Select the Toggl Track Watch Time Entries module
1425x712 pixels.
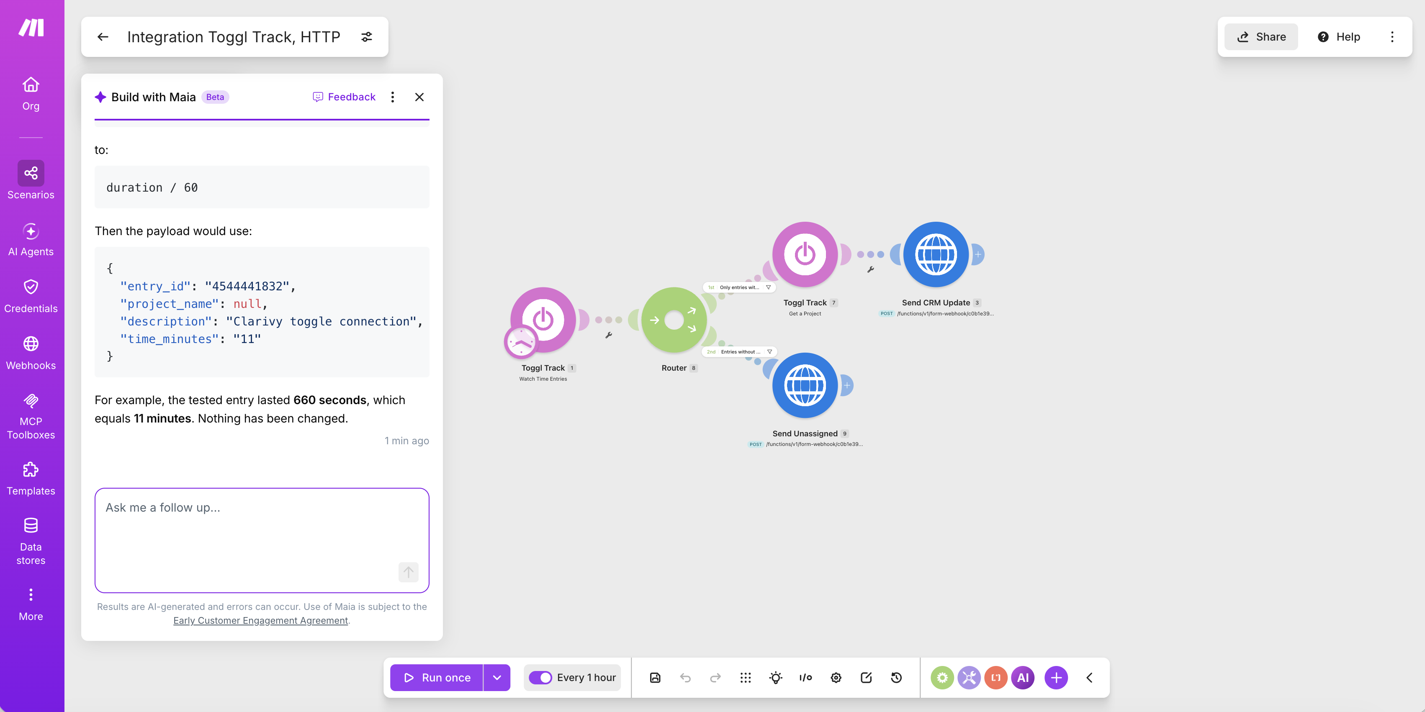[x=543, y=320]
